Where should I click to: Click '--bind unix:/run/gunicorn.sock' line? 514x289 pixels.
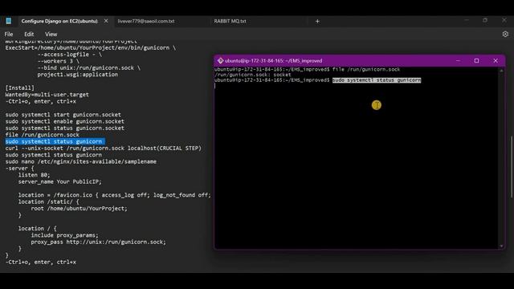[x=89, y=67]
